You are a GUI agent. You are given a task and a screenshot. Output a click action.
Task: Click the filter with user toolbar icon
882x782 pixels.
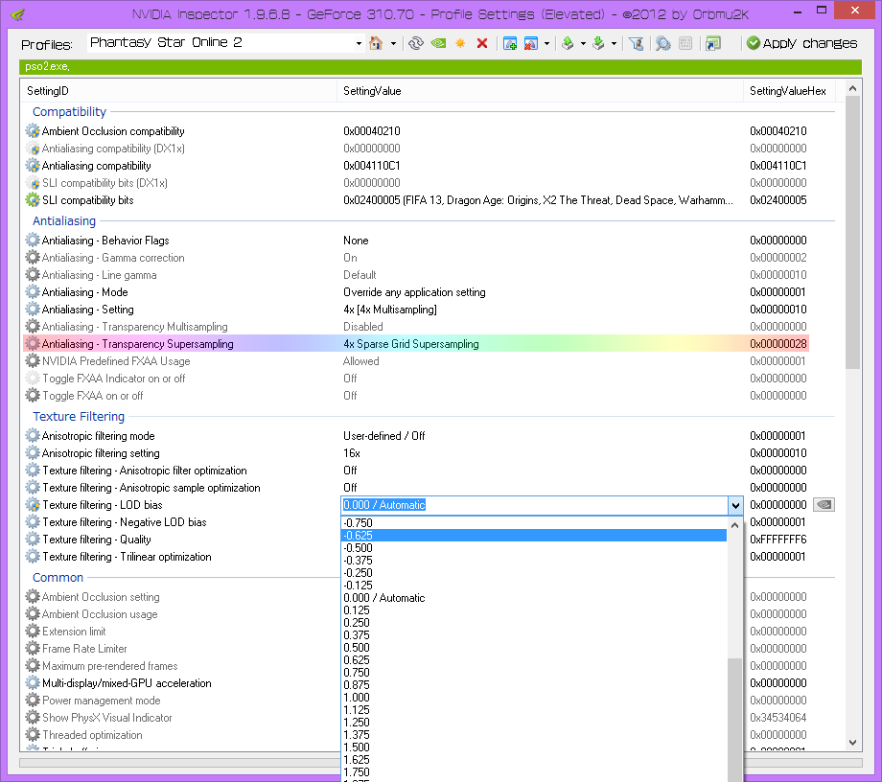click(637, 43)
